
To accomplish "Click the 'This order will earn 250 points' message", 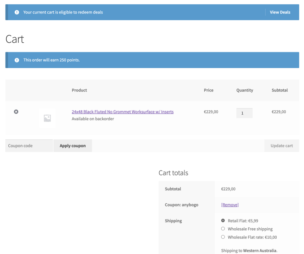I will pyautogui.click(x=51, y=60).
